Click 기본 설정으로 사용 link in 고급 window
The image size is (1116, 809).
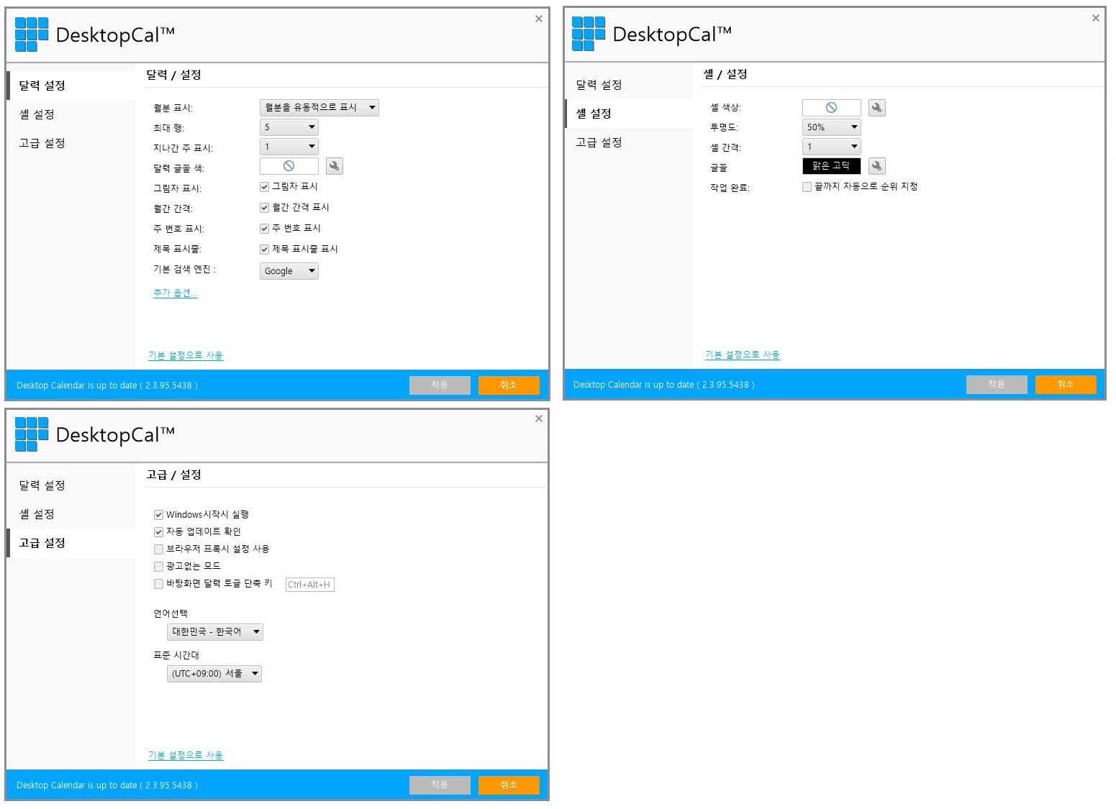pos(186,755)
